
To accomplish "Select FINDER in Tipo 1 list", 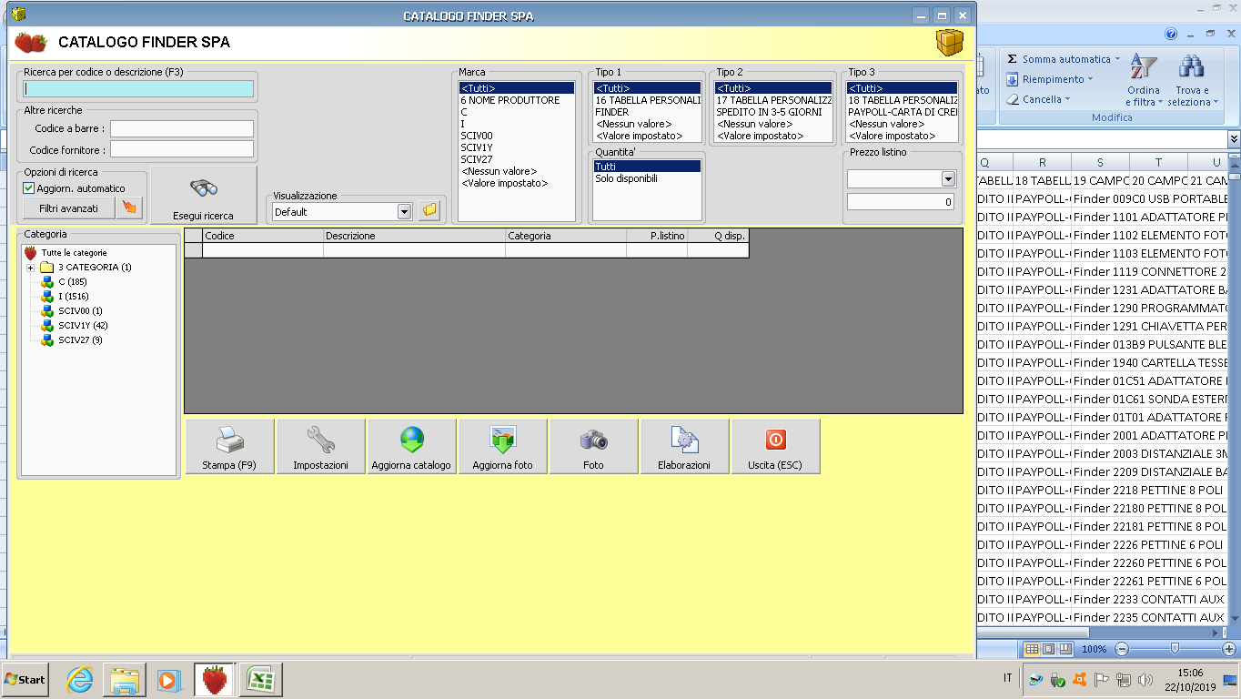I will [647, 112].
